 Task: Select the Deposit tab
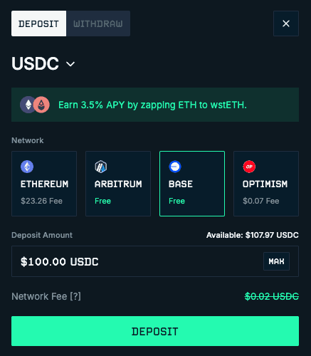coord(38,23)
